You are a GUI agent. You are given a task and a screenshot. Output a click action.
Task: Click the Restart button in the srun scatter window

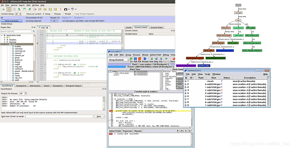point(145,60)
